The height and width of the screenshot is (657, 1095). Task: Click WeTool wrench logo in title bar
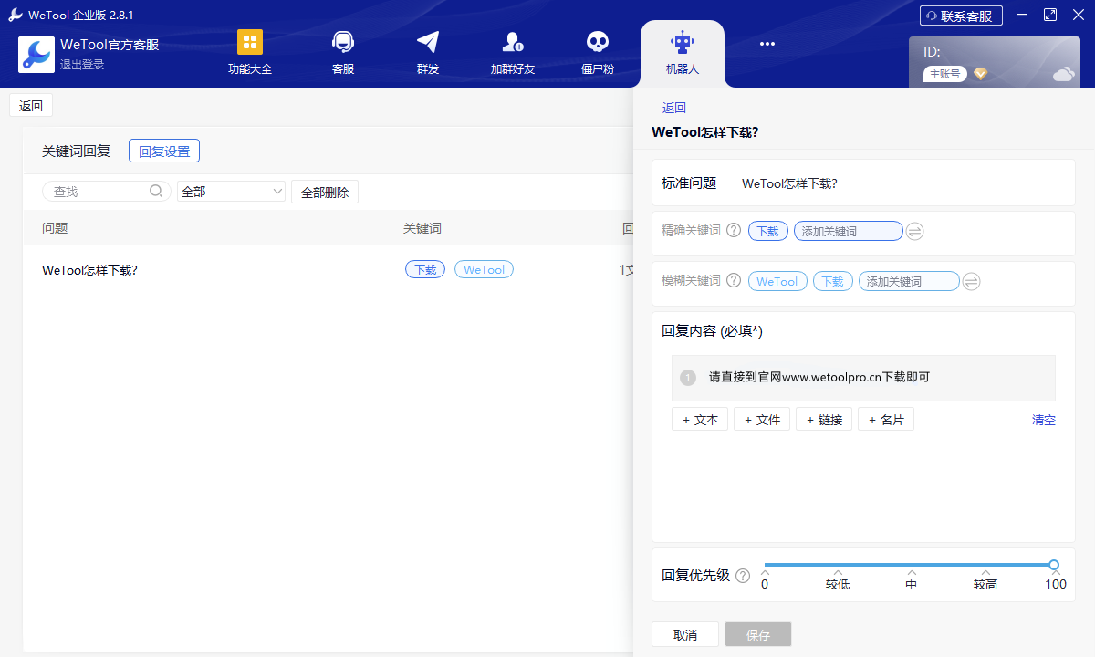click(16, 15)
